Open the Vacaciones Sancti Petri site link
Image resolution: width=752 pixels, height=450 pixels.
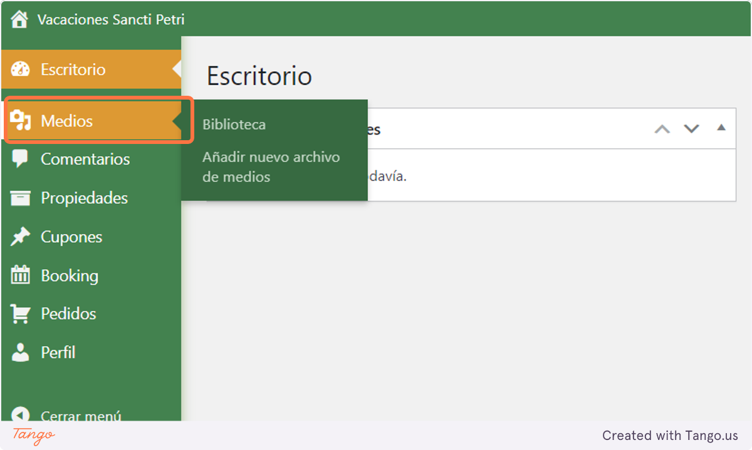click(x=111, y=19)
